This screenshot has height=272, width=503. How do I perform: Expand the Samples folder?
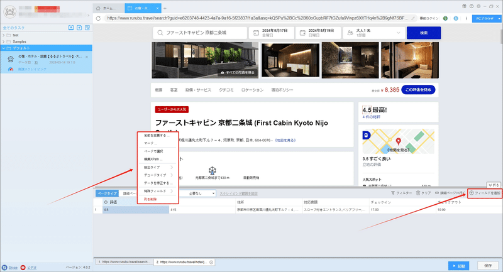coord(4,41)
